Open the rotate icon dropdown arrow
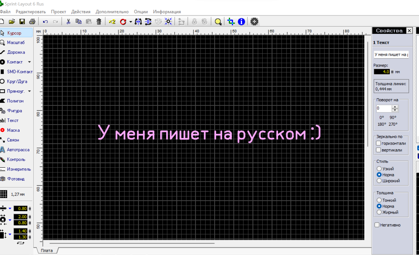The height and width of the screenshot is (255, 419). [131, 22]
